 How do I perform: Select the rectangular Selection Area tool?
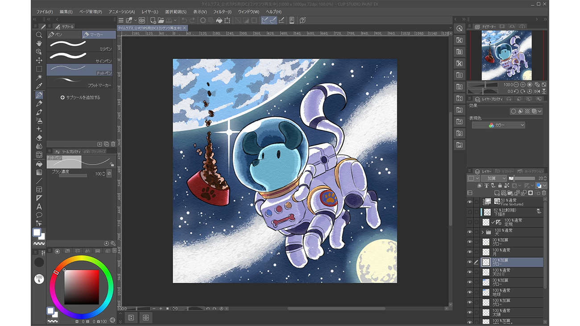click(x=39, y=69)
